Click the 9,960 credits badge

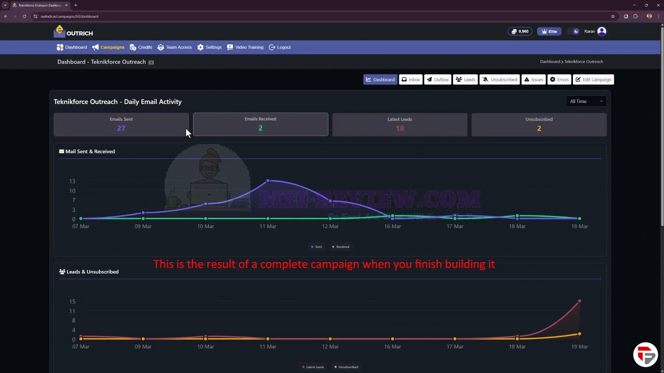(x=520, y=31)
